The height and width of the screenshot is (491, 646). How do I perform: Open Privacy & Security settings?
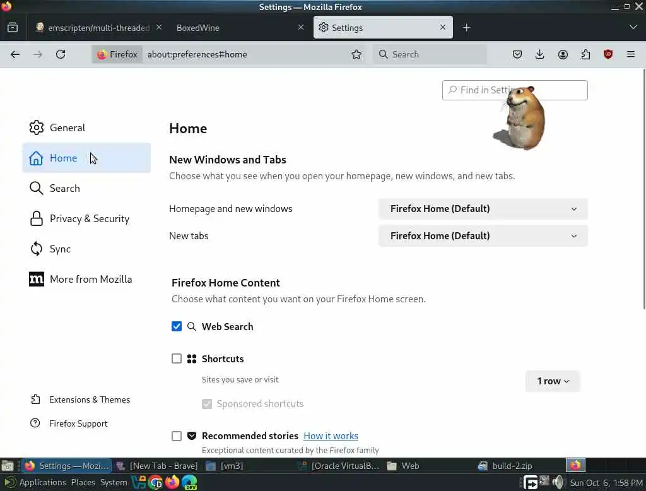(86, 218)
